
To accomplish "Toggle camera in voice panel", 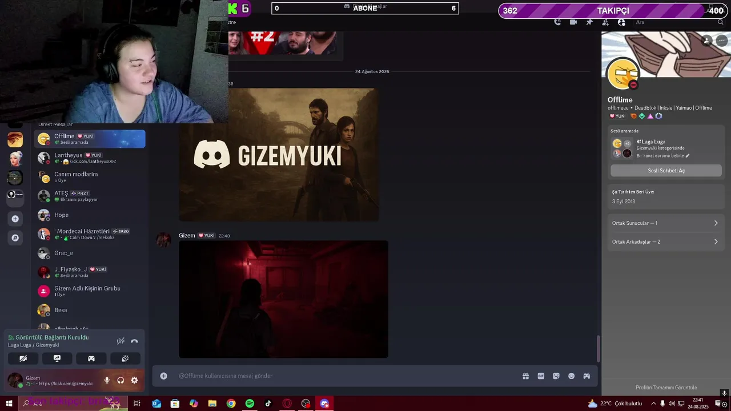I will (x=23, y=358).
